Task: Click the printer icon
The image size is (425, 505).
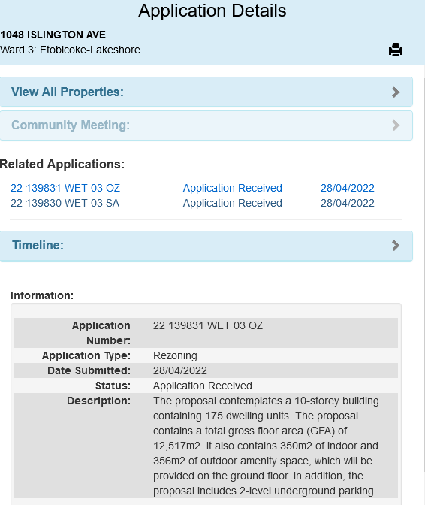Action: tap(396, 50)
